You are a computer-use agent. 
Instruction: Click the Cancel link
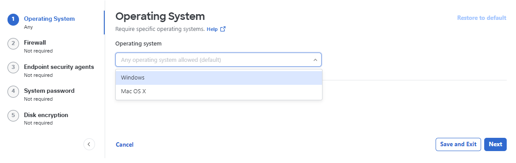[x=125, y=144]
